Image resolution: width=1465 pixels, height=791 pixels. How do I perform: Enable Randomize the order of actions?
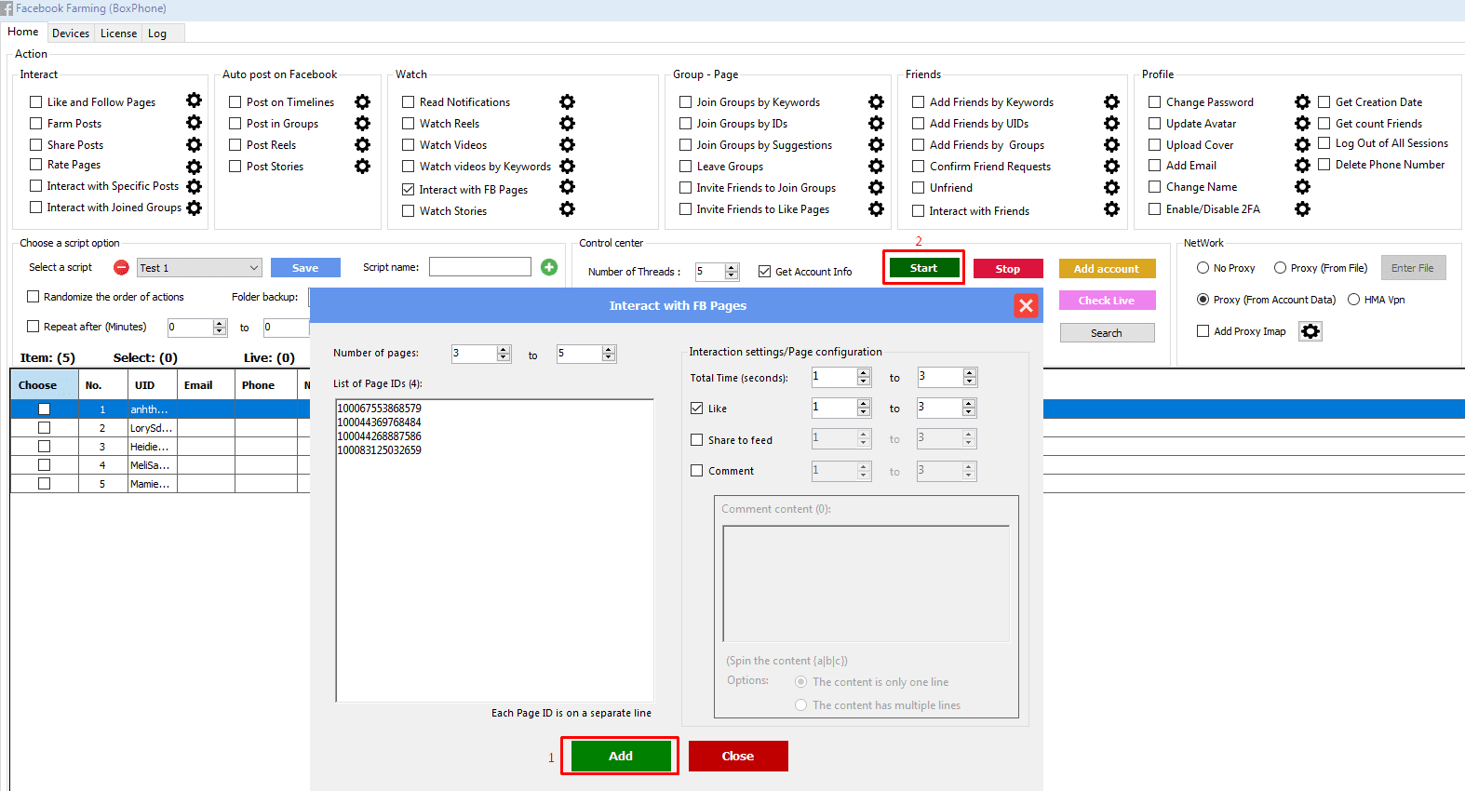(34, 297)
